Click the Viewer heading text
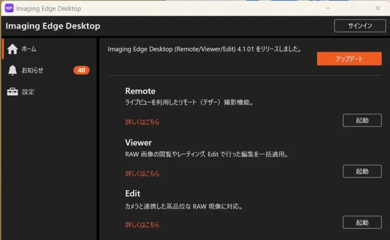Image resolution: width=390 pixels, height=240 pixels. click(x=138, y=143)
